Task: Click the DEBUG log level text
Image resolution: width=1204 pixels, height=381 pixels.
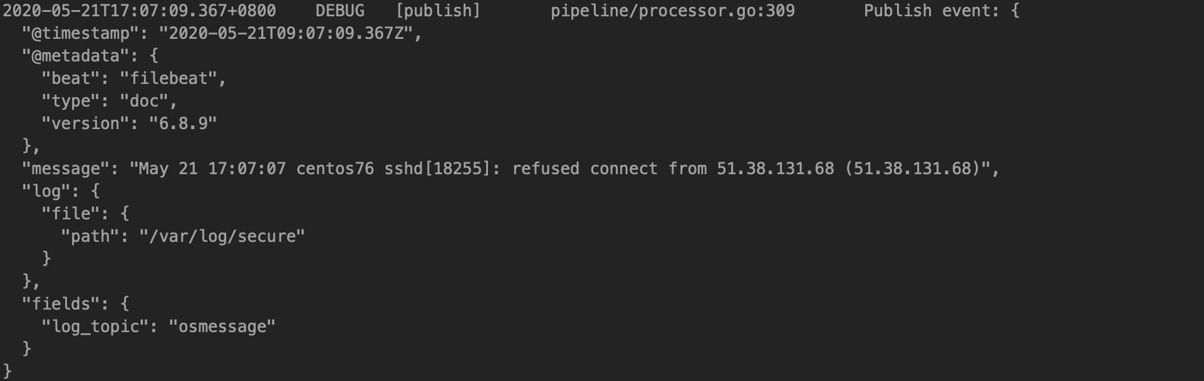Action: point(340,11)
